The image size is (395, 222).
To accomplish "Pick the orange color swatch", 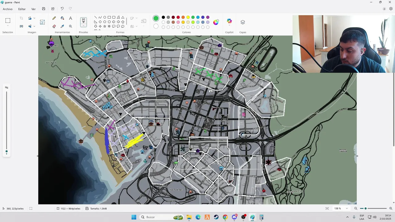I will [x=183, y=17].
